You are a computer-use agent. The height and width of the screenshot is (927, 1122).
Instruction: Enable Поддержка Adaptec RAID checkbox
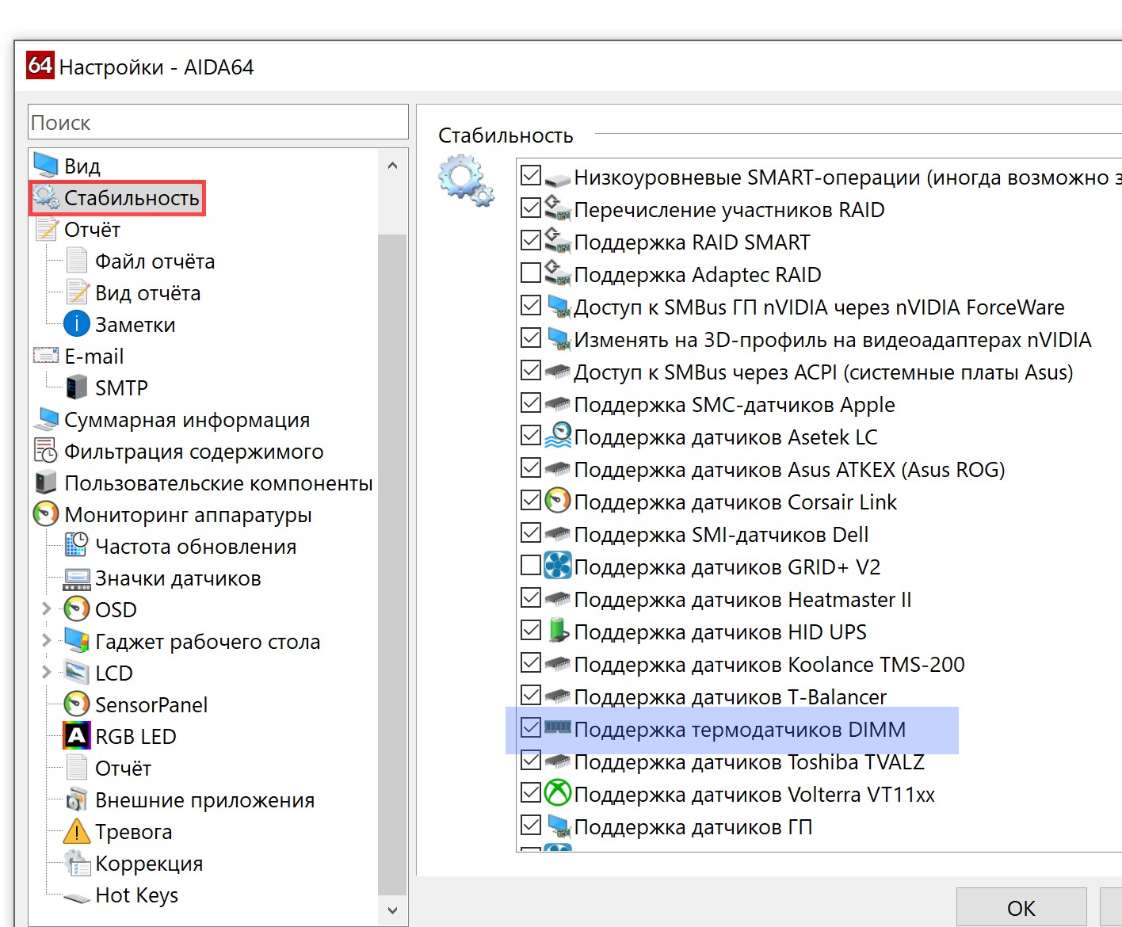531,273
